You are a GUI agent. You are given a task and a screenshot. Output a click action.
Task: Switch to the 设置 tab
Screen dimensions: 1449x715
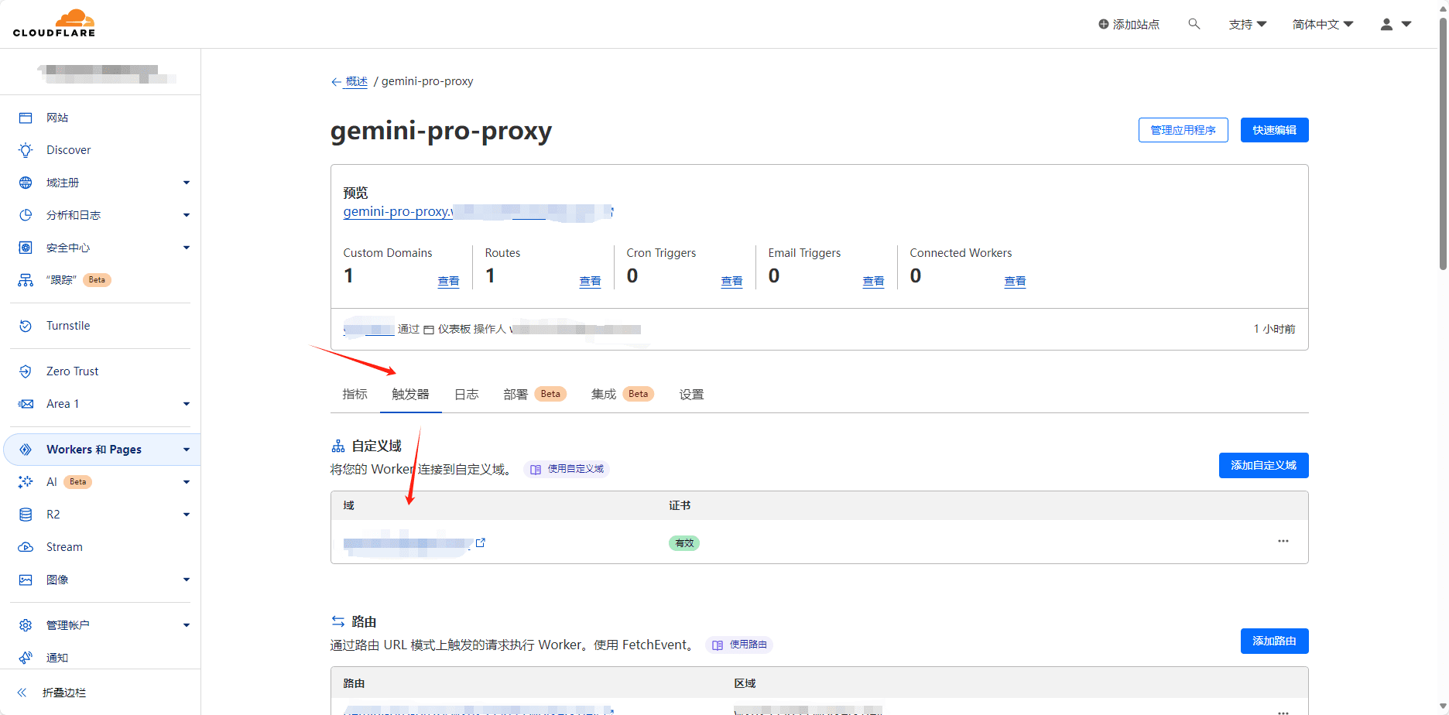[x=692, y=395]
